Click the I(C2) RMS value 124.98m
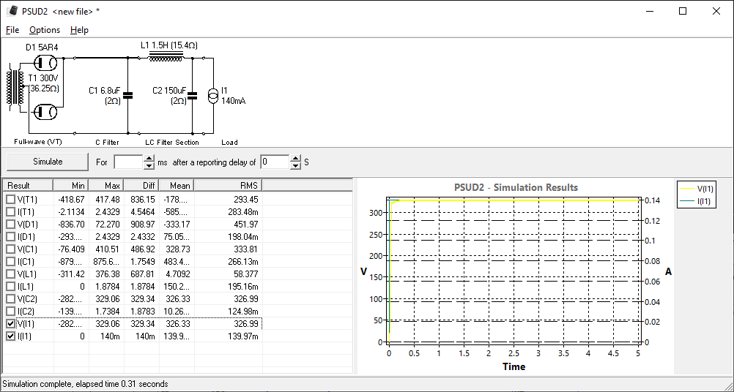 (x=242, y=311)
